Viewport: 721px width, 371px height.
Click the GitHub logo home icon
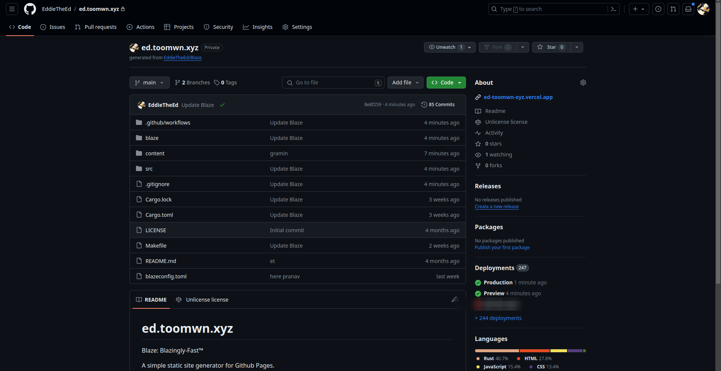(x=30, y=9)
